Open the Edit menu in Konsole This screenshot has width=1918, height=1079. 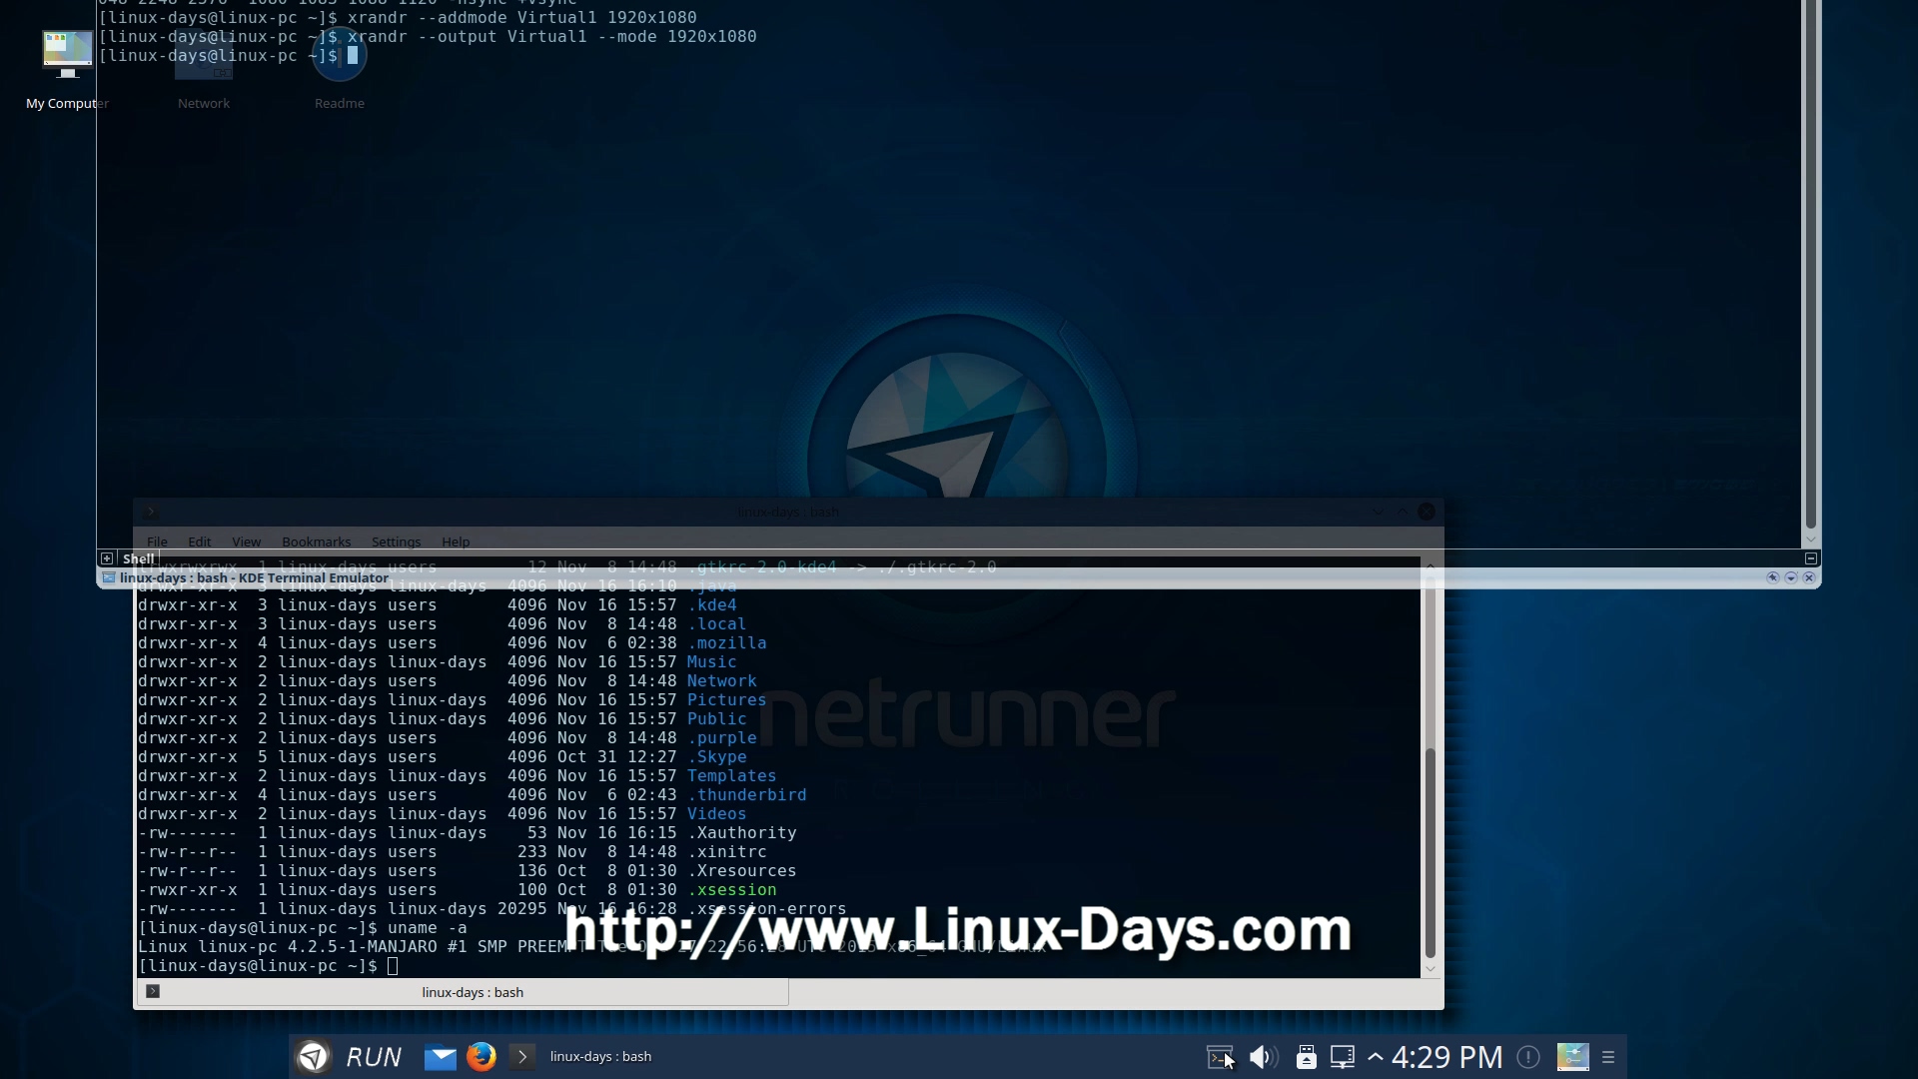pyautogui.click(x=200, y=541)
